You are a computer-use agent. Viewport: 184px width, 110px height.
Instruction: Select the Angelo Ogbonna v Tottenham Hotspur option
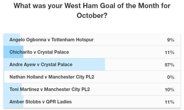[x=92, y=40]
